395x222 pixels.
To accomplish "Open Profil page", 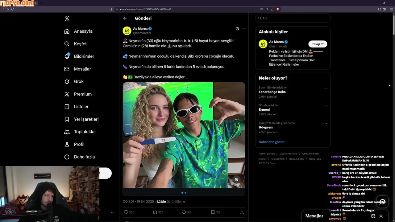I will [74, 144].
